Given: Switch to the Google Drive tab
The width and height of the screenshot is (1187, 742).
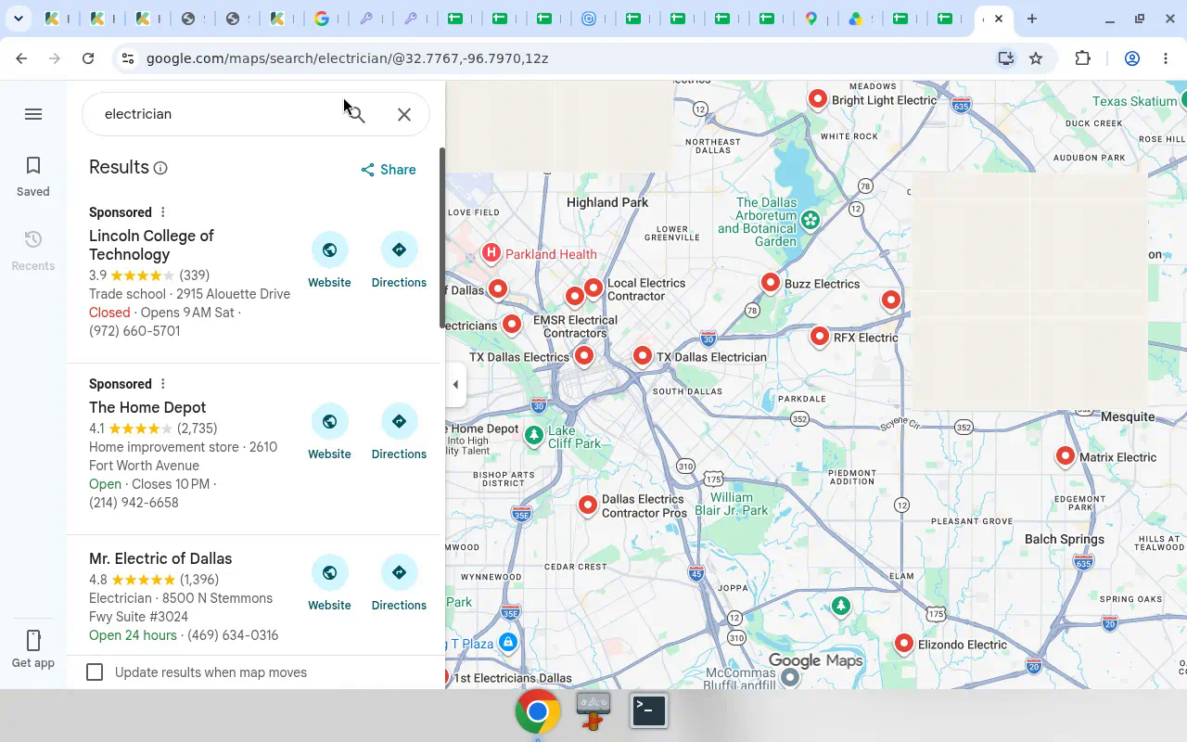Looking at the screenshot, I should coord(857,19).
